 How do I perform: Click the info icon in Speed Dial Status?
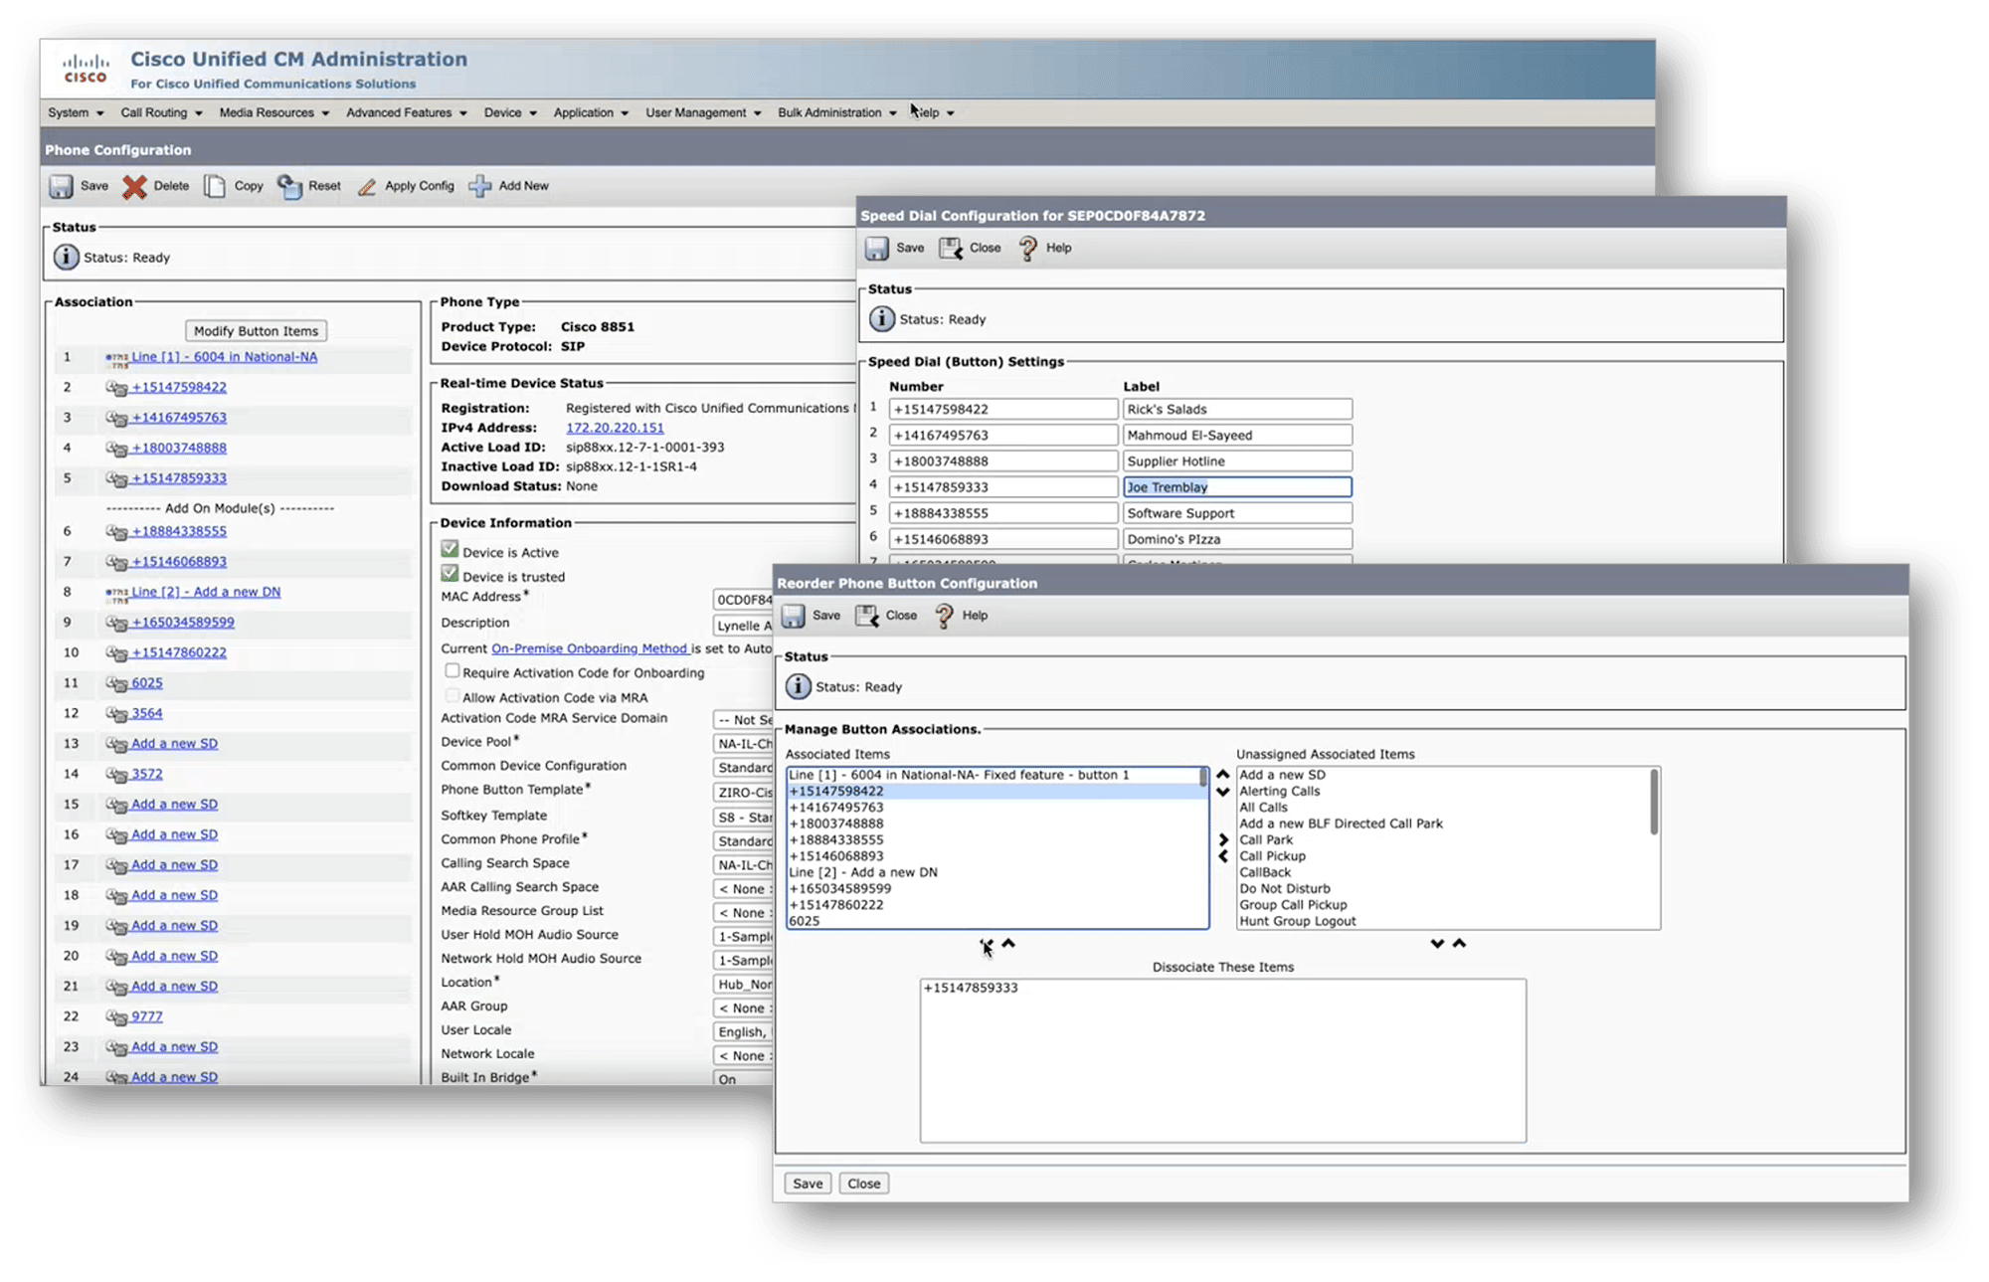pos(881,319)
